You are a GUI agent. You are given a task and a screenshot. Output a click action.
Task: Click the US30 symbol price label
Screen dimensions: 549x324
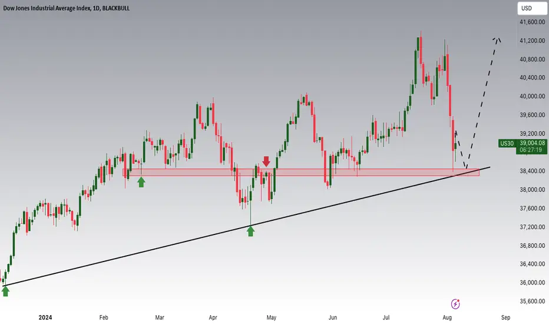(x=507, y=143)
